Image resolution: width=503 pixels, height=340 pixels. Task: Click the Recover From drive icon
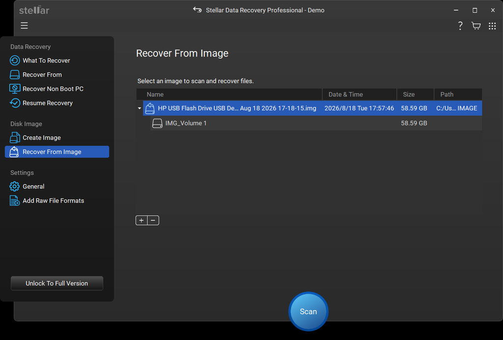pyautogui.click(x=15, y=75)
